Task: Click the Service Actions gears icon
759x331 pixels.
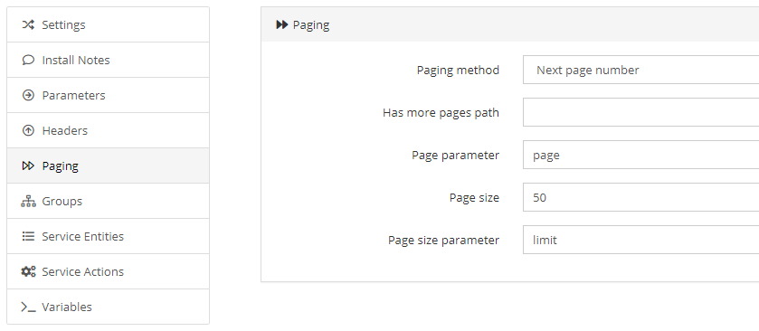Action: tap(28, 271)
